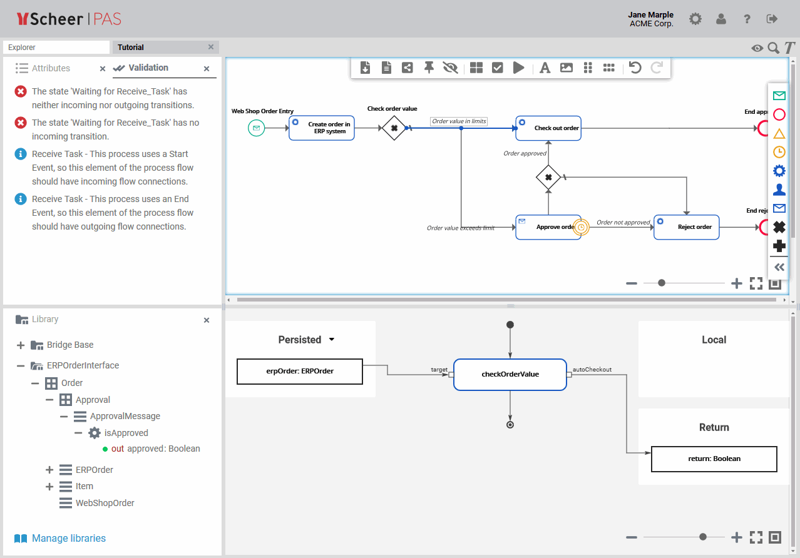Collapse the ERPOrderInterface tree node

click(21, 365)
